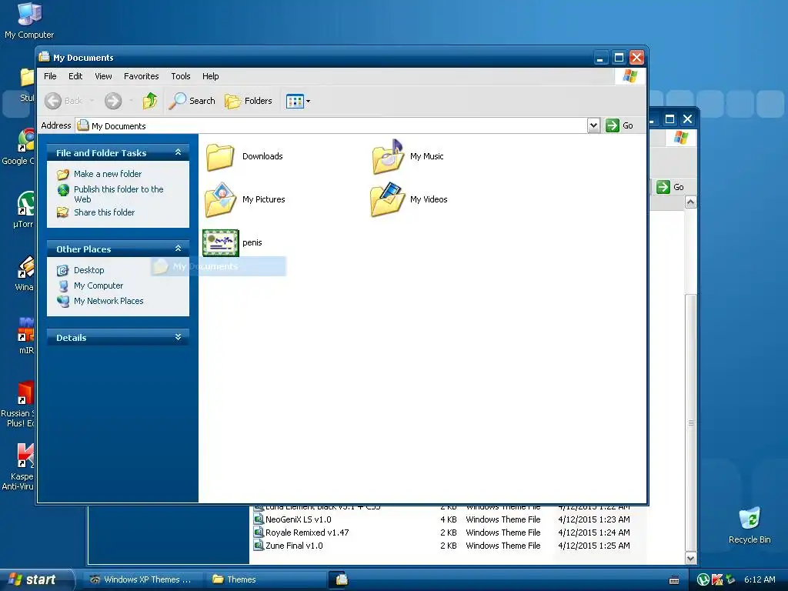Click the Make a new folder icon
788x591 pixels.
63,175
